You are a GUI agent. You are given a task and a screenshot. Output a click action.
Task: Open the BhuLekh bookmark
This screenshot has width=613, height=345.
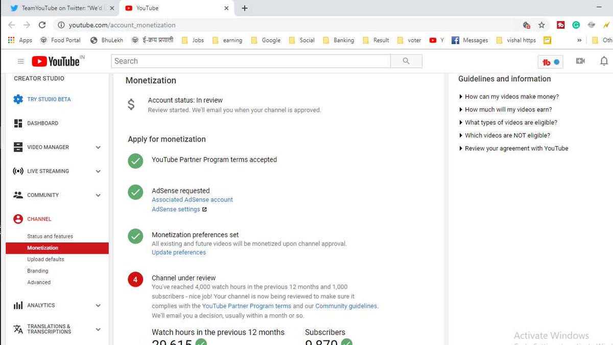pyautogui.click(x=107, y=40)
